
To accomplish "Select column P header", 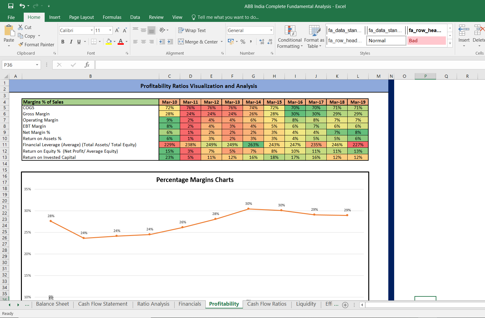I will point(425,76).
